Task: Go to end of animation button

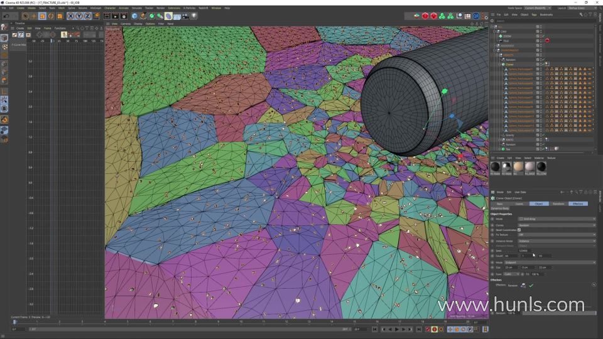Action: click(x=419, y=330)
